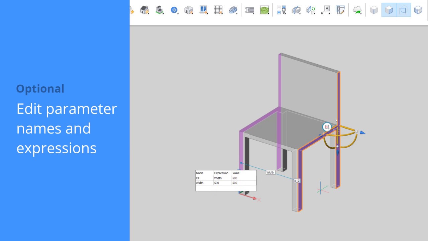Select the 'Width' name cell in second row
Viewport: 428px width, 241px height.
tap(204, 183)
